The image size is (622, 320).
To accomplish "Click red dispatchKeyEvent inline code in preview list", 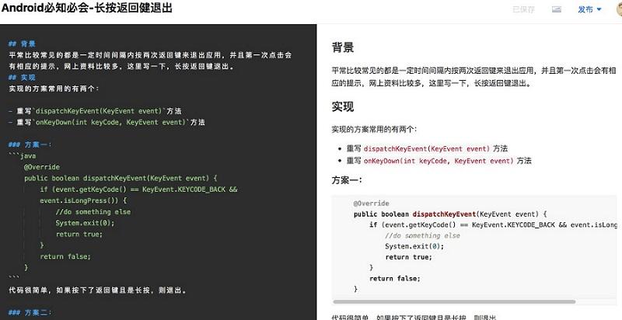I will [x=427, y=148].
